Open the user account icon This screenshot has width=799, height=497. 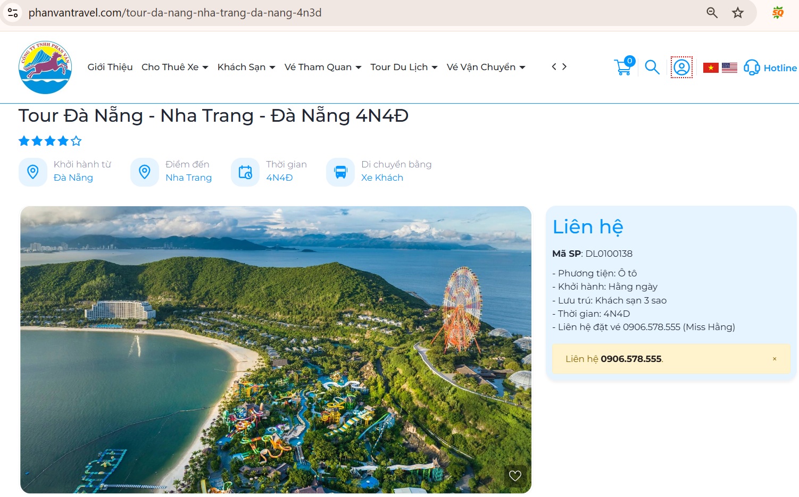coord(681,68)
